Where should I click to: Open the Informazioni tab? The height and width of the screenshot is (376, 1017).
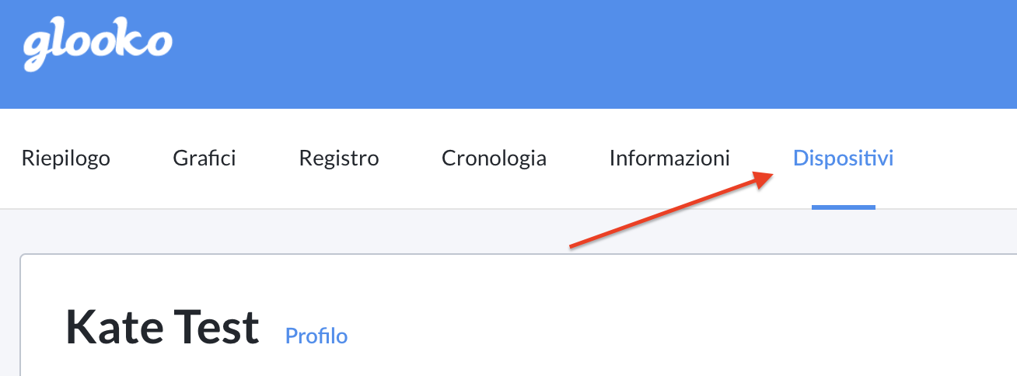pyautogui.click(x=669, y=158)
